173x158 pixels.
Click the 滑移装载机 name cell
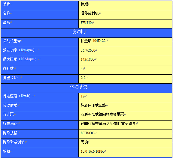(x=125, y=15)
